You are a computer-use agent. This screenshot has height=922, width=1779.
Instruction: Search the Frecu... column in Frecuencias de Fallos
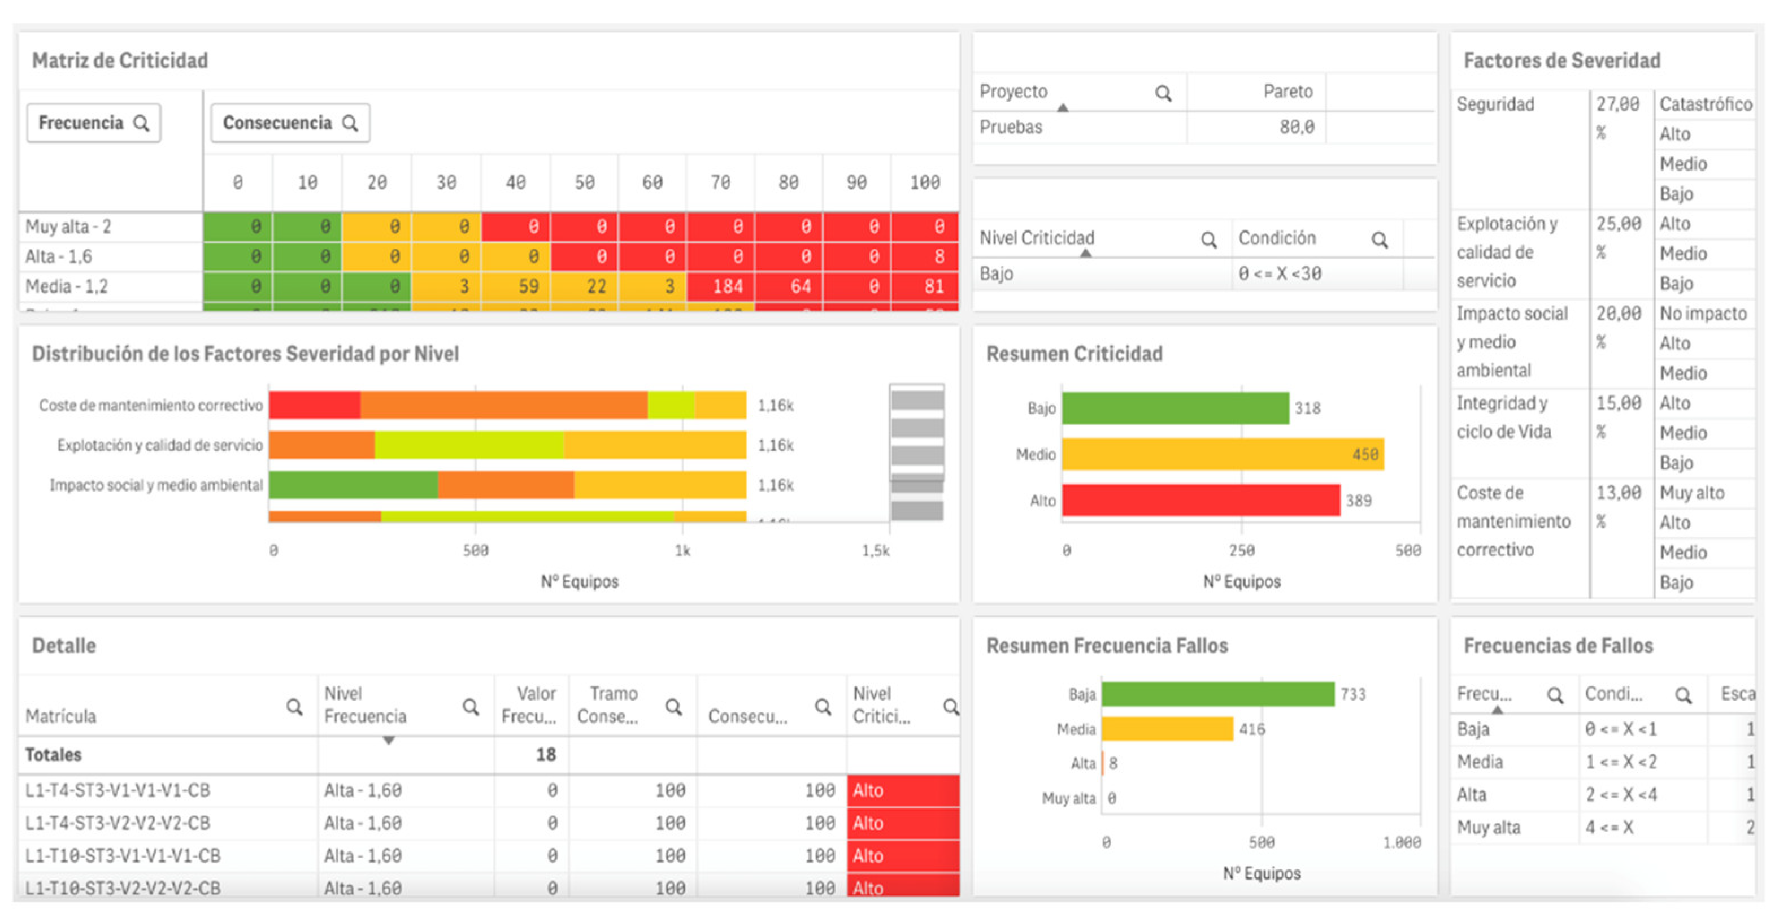point(1555,695)
